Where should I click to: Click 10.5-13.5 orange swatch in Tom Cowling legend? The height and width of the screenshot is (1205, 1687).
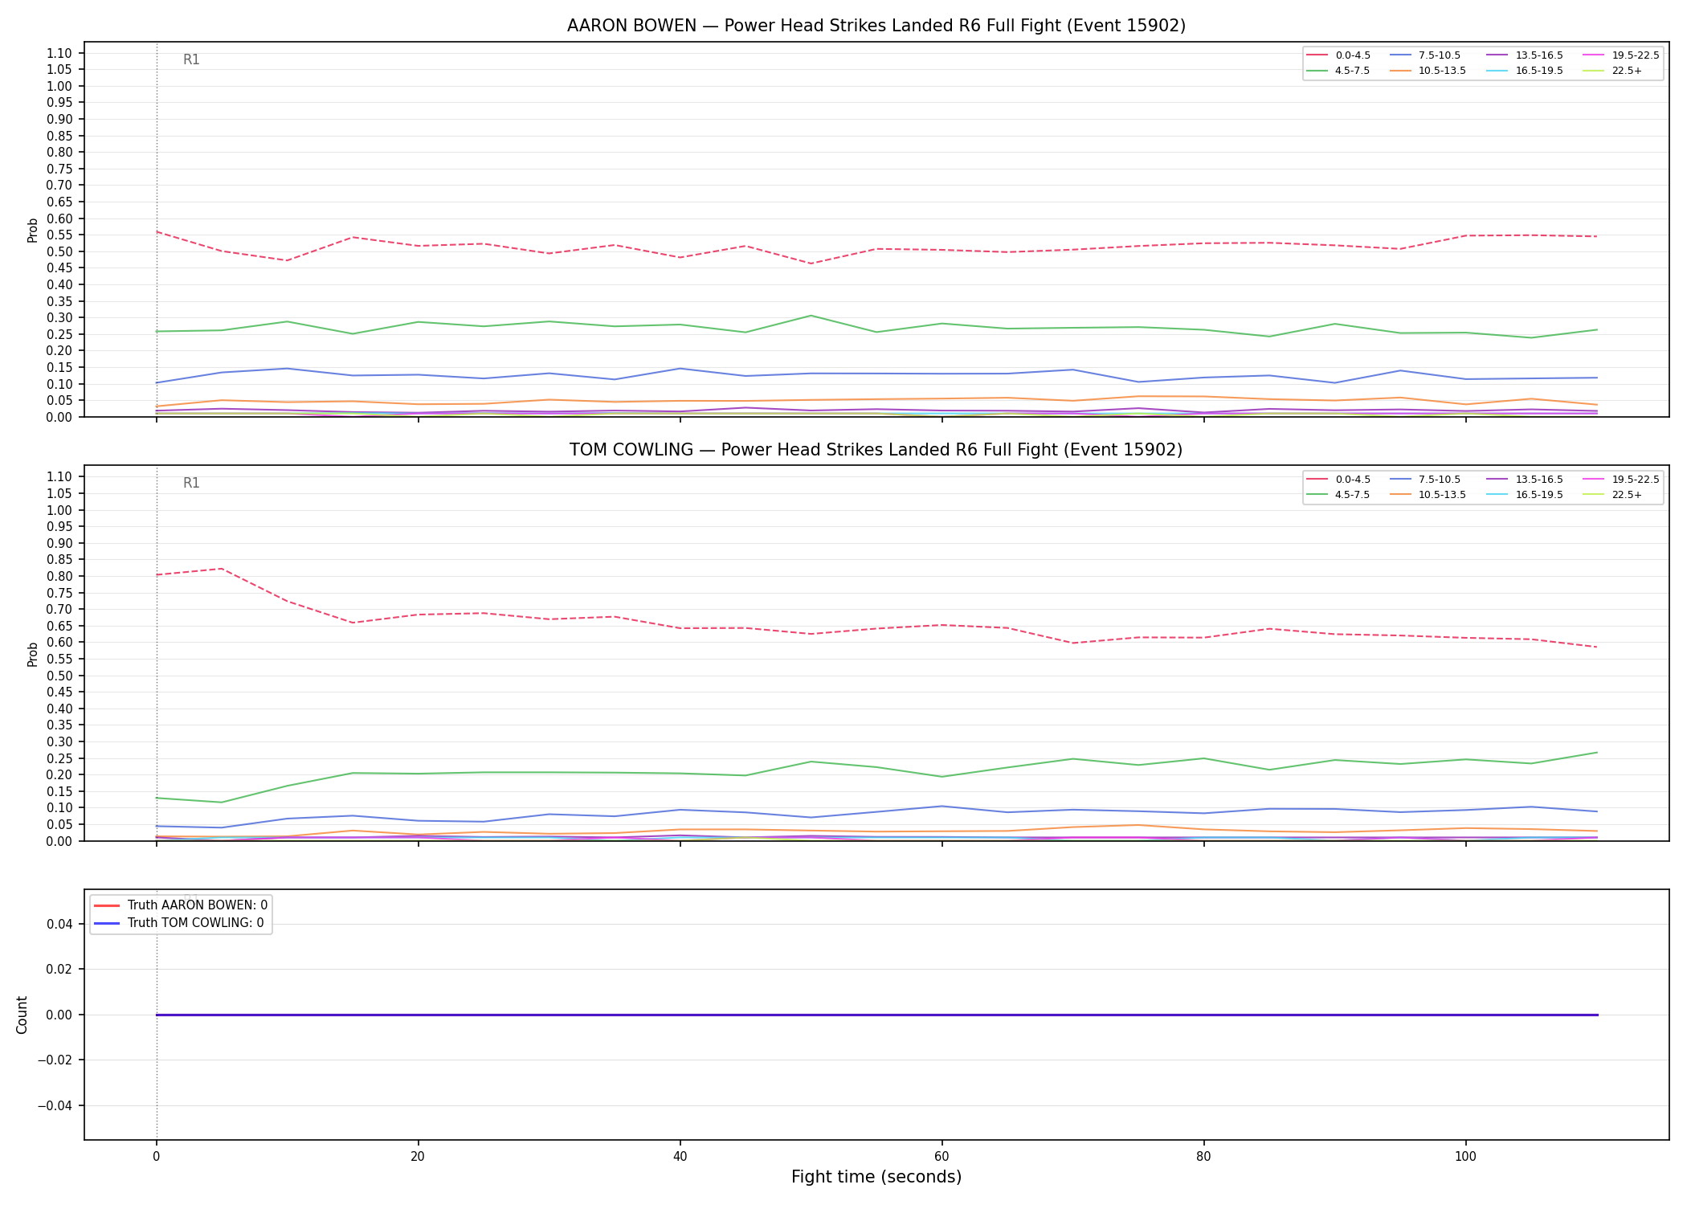[x=1401, y=495]
